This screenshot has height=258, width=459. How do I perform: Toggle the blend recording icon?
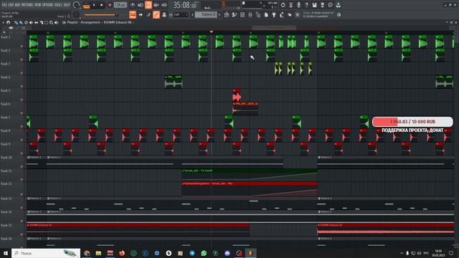coord(156,5)
